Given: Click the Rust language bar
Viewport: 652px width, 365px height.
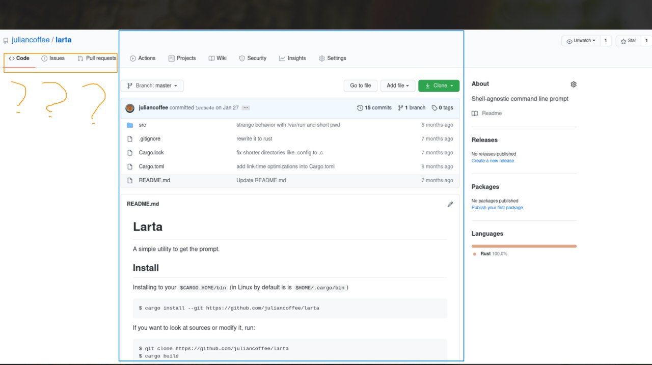Looking at the screenshot, I should pyautogui.click(x=524, y=246).
